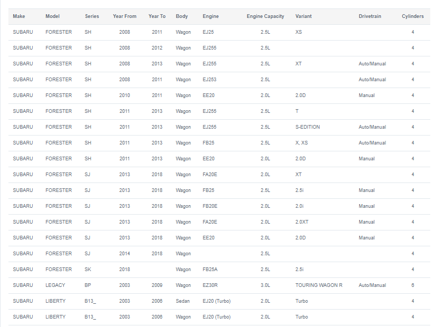This screenshot has width=435, height=327.
Task: Click the Make column header
Action: [19, 16]
